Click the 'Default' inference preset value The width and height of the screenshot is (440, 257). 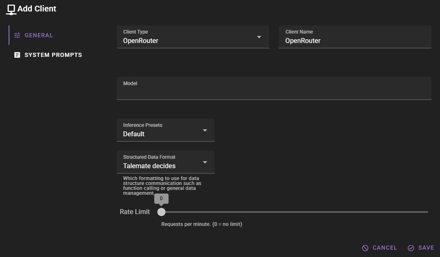(134, 134)
